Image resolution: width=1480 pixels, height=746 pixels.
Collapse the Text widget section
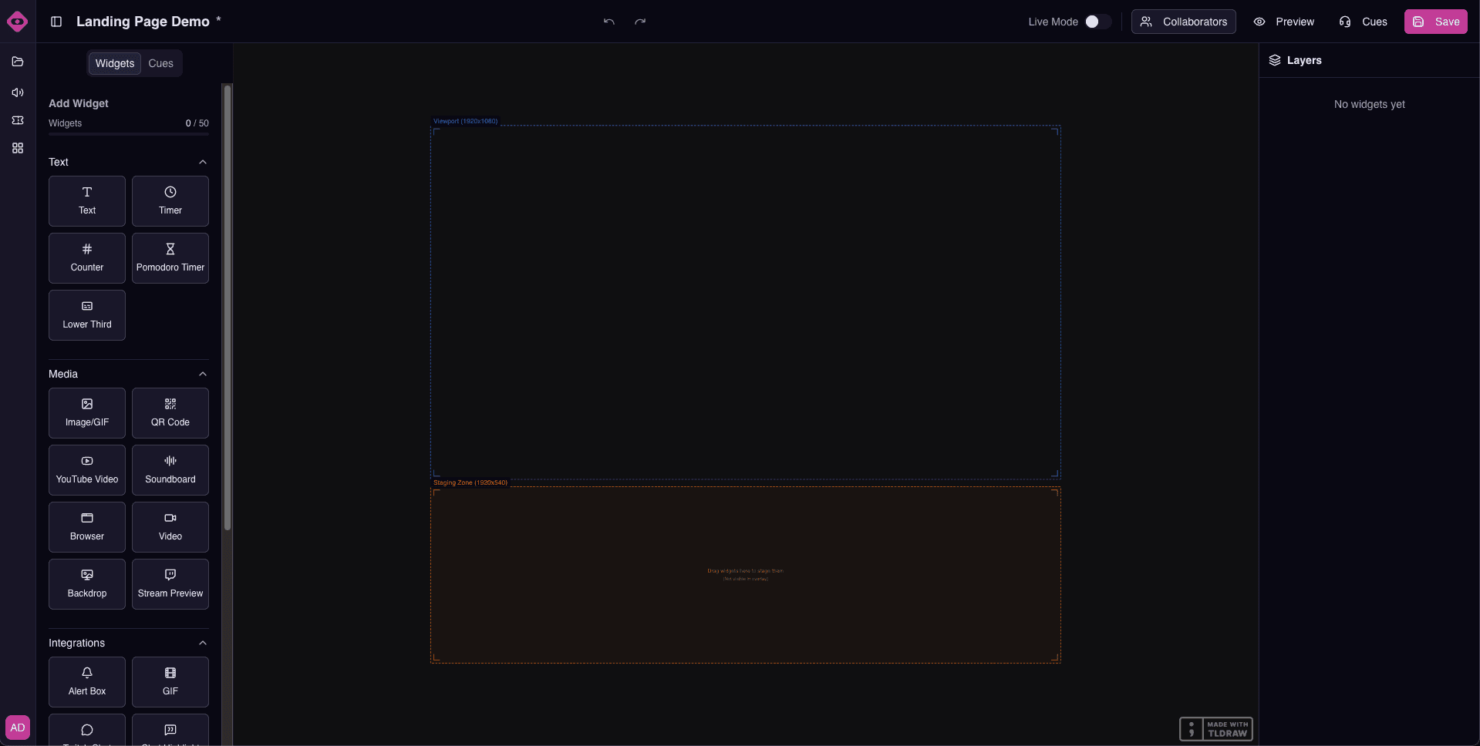point(202,162)
